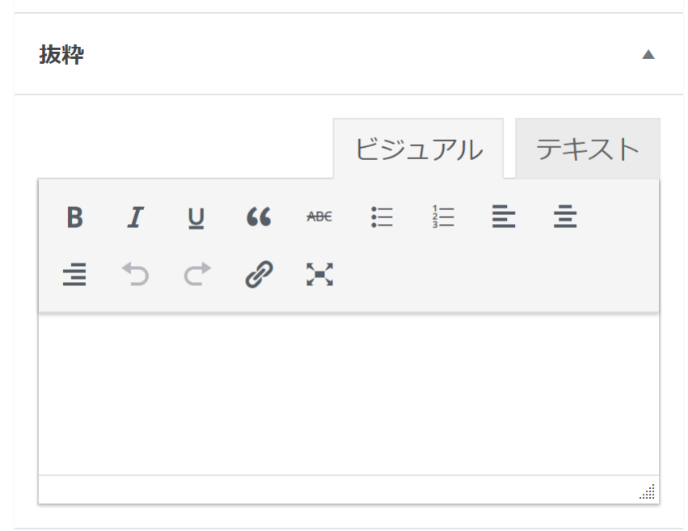Underline the selected text
This screenshot has width=688, height=531.
click(x=196, y=217)
